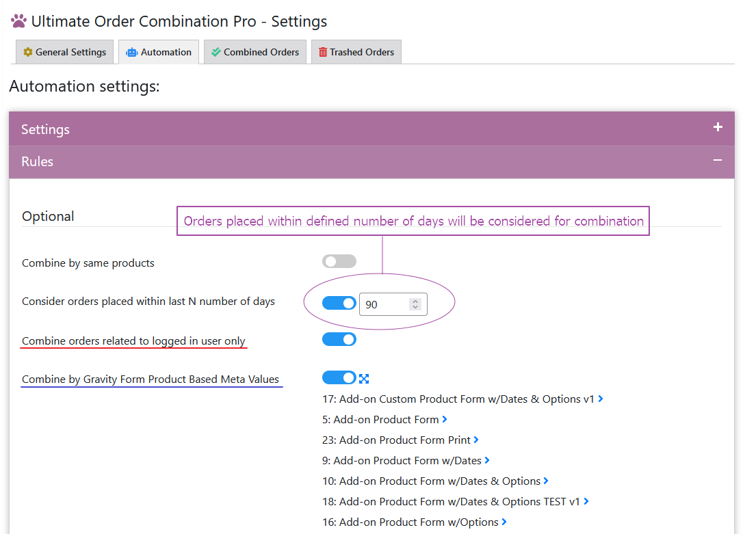The height and width of the screenshot is (534, 745).
Task: Expand 5: Add-on Product Form chevron
Action: (444, 420)
